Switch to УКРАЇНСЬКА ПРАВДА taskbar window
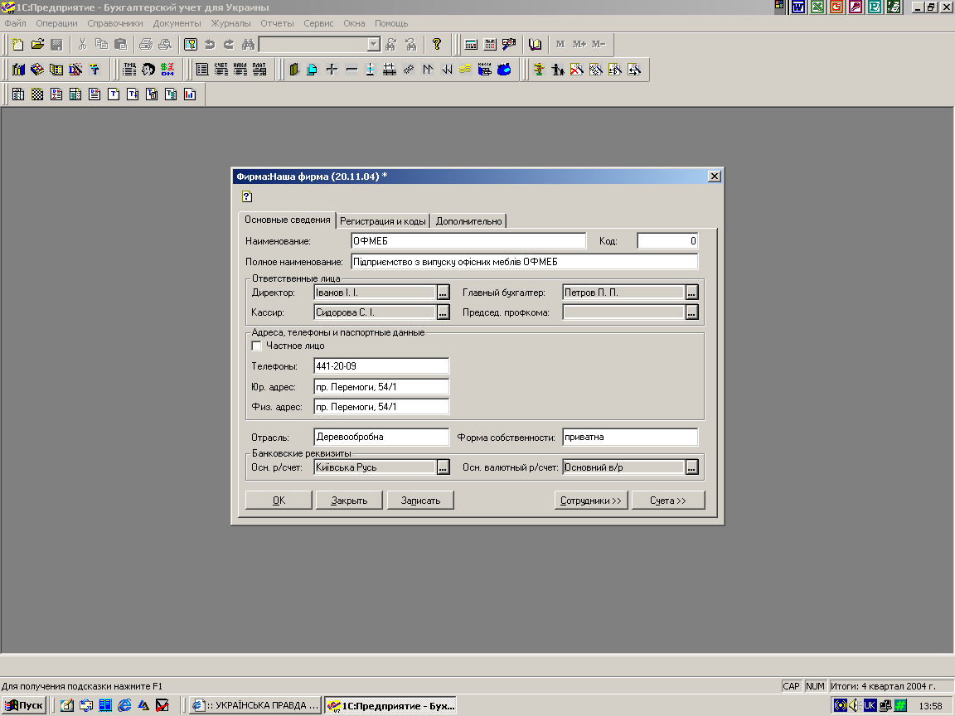 point(255,706)
